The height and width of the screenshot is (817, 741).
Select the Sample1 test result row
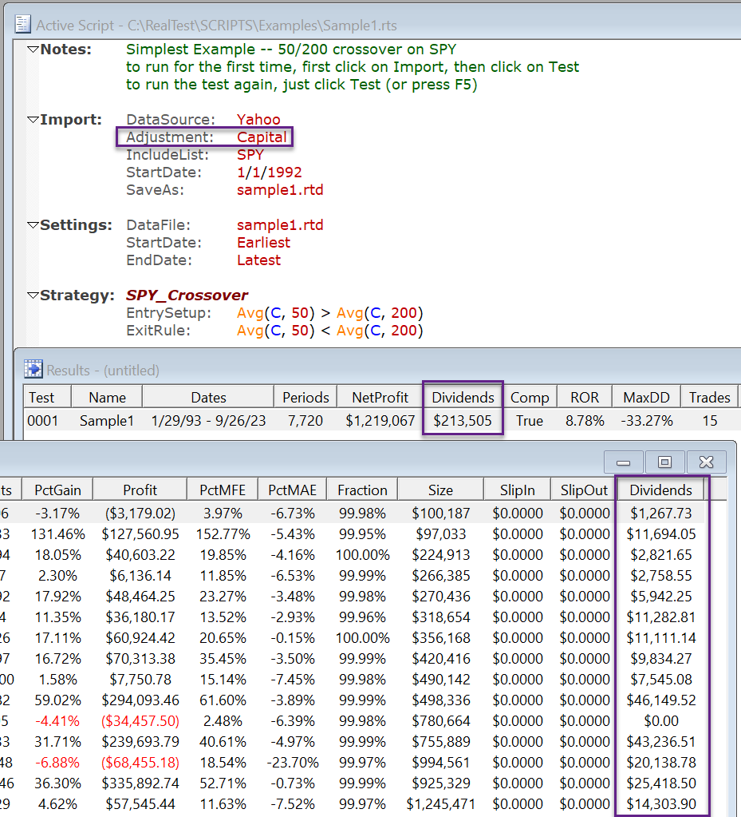point(107,420)
